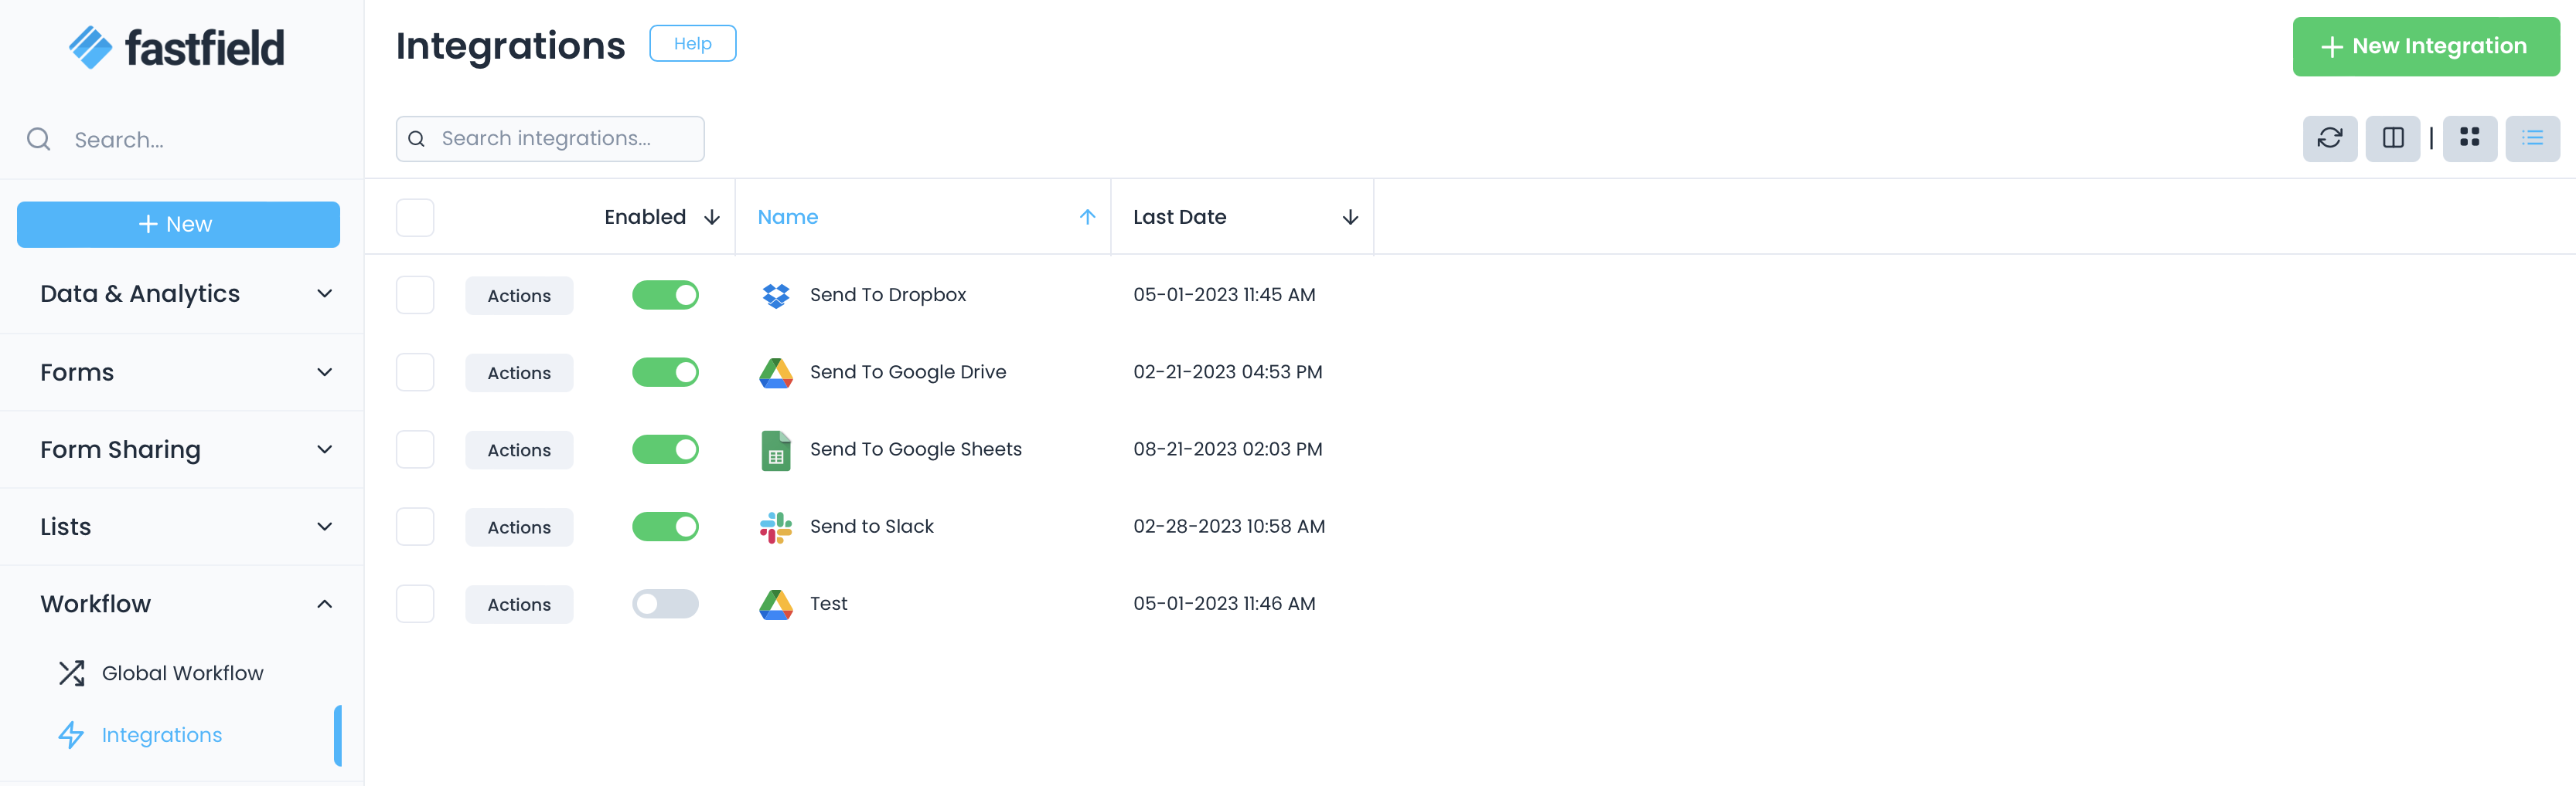Image resolution: width=2576 pixels, height=786 pixels.
Task: Switch to list view layout
Action: click(2532, 139)
